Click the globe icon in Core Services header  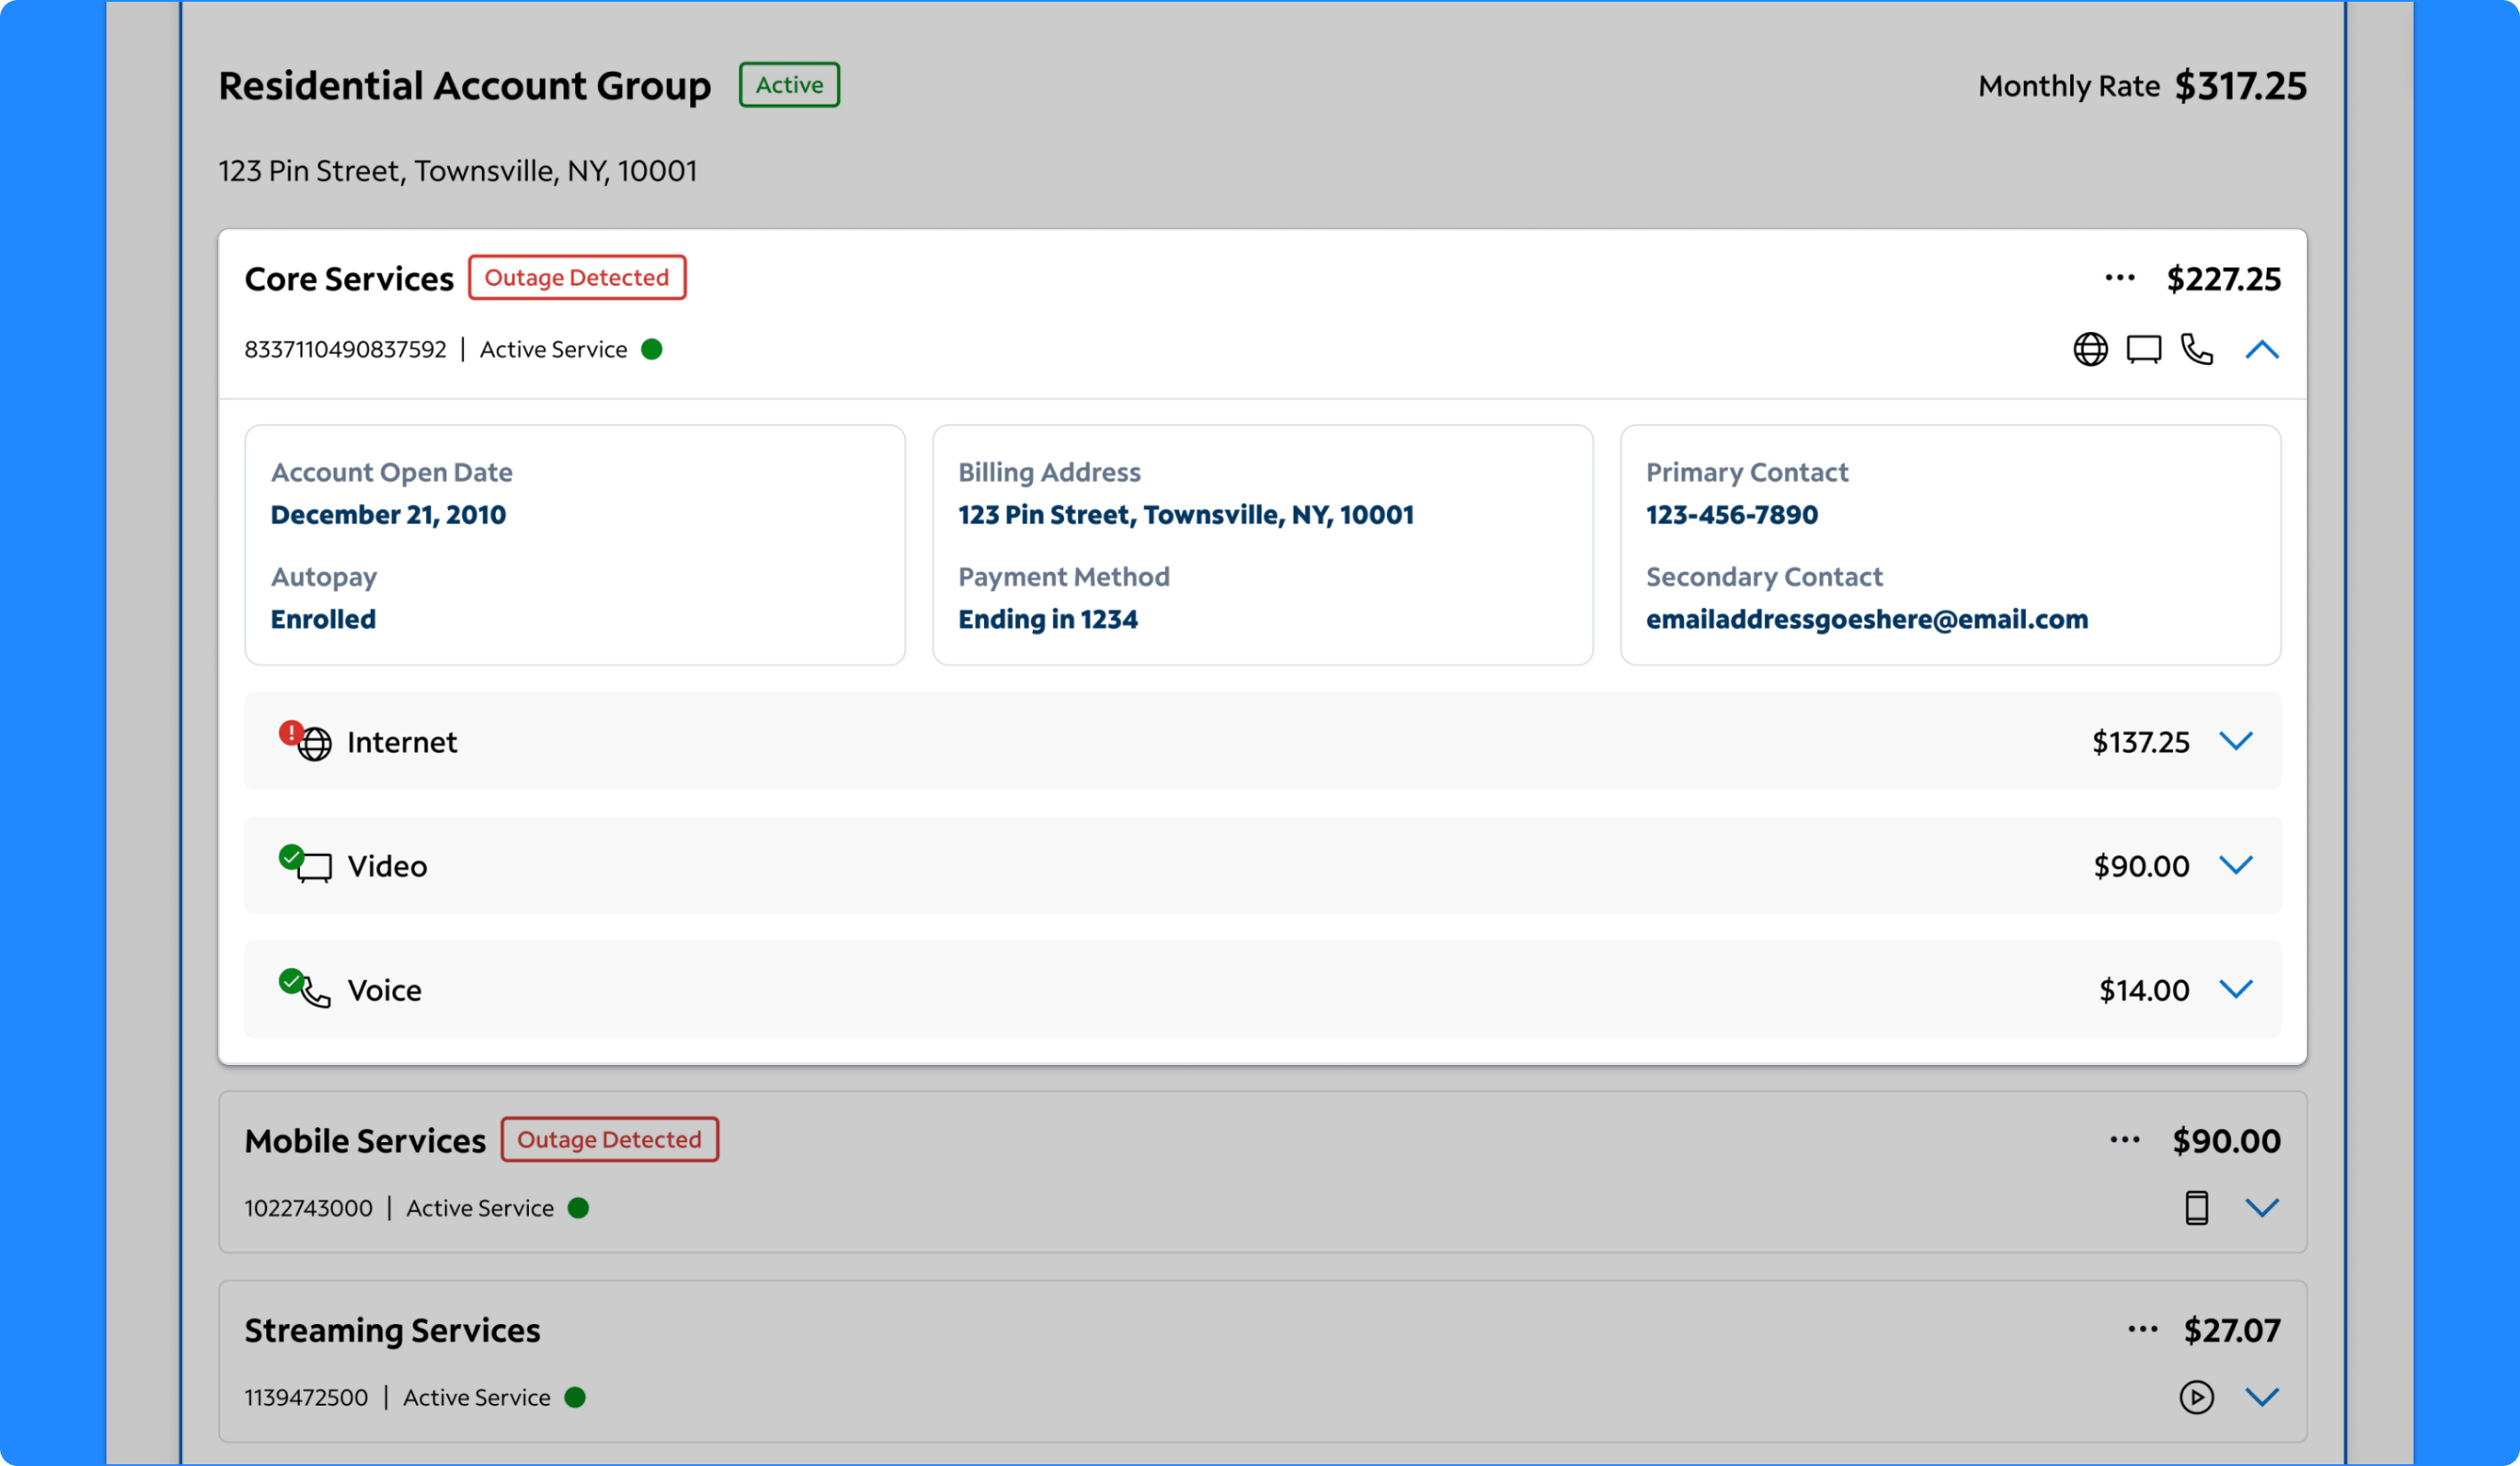coord(2090,349)
